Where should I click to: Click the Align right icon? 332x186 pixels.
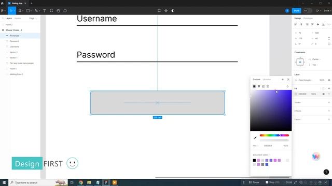point(307,24)
